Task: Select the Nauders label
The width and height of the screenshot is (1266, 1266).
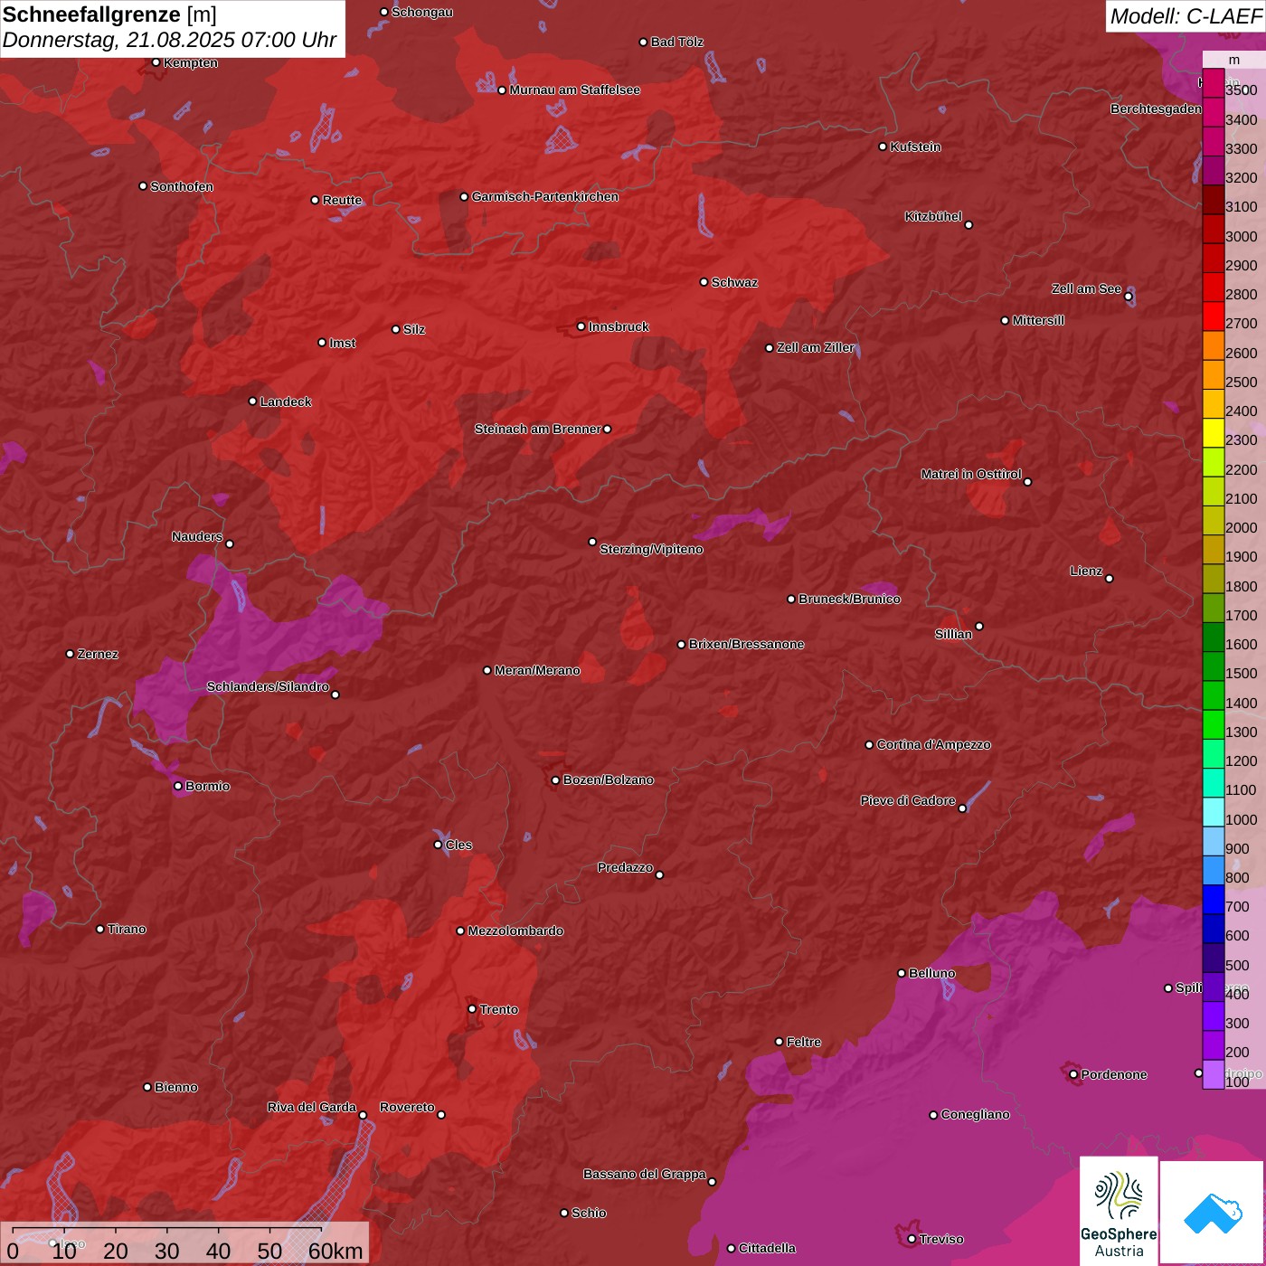Action: pos(197,537)
